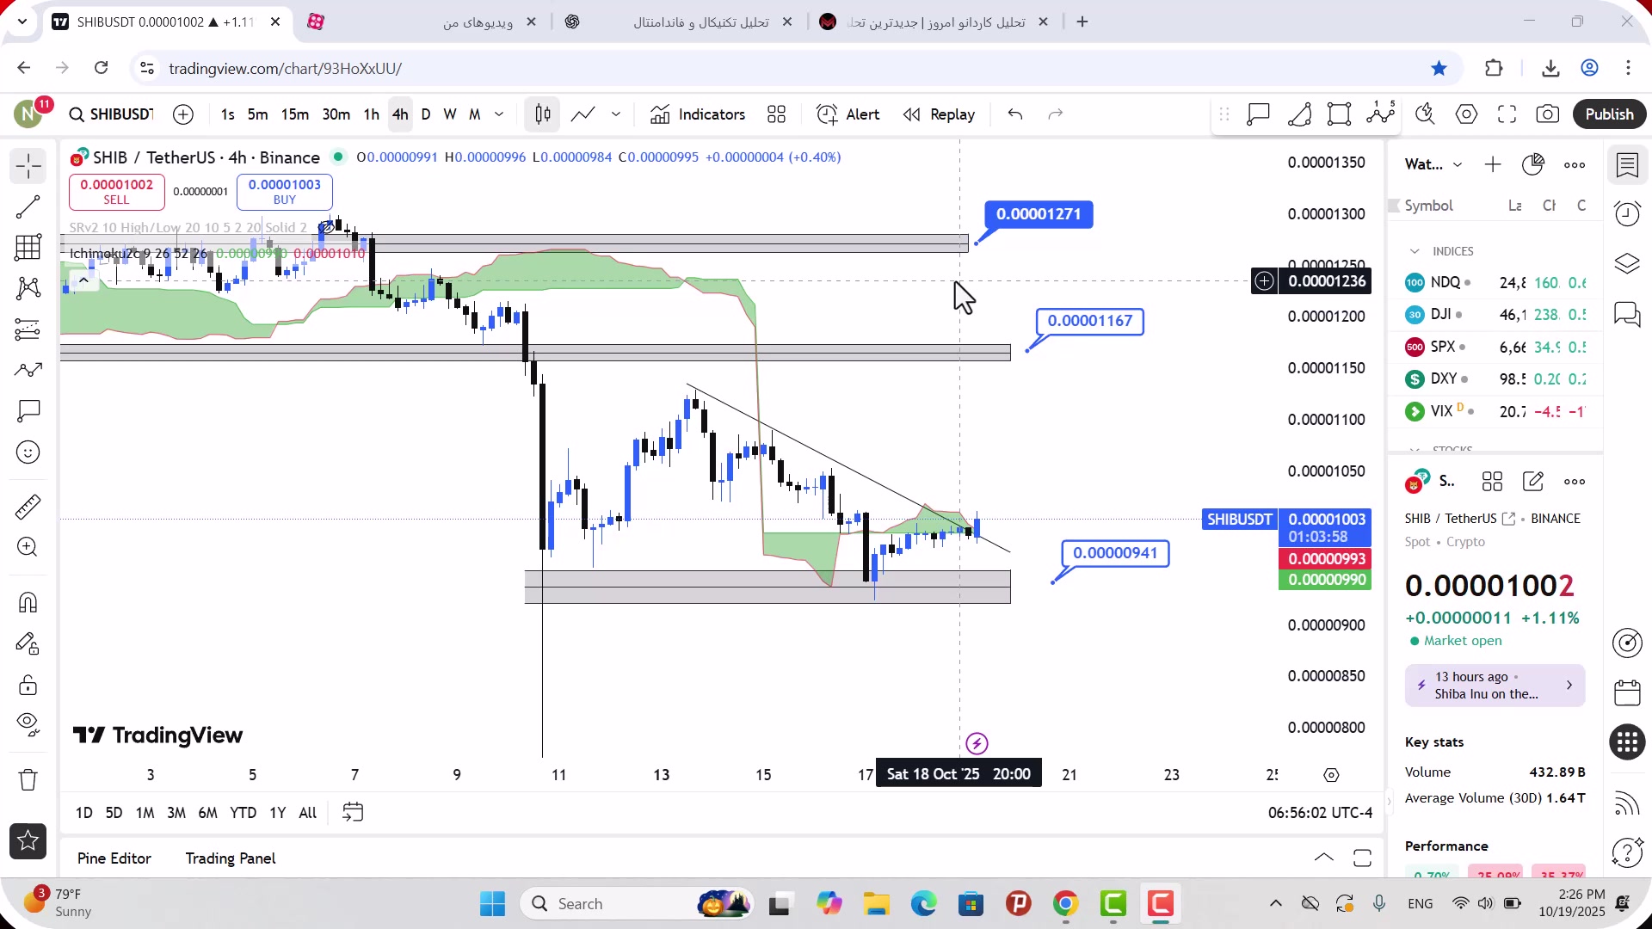The image size is (1652, 929).
Task: Open the object tree layers panel
Action: (x=1627, y=263)
